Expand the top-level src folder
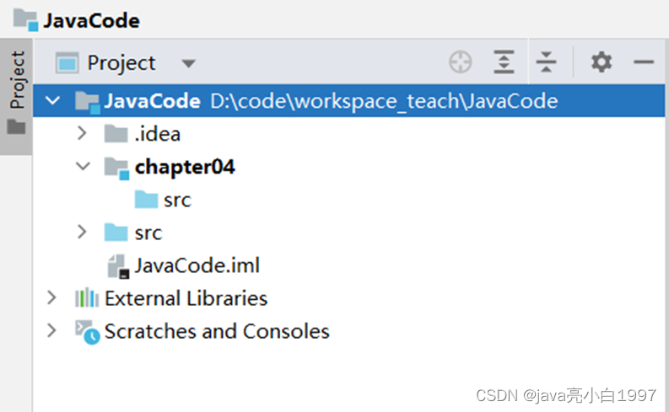Viewport: 669px width, 412px height. click(x=82, y=232)
